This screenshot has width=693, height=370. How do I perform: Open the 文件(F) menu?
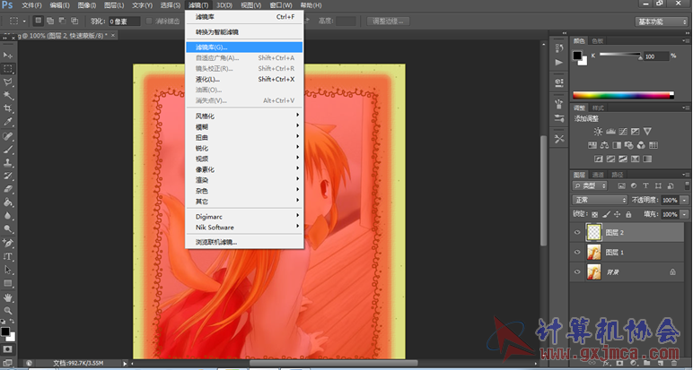coord(31,5)
